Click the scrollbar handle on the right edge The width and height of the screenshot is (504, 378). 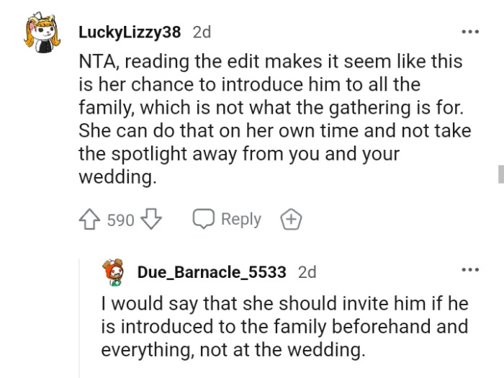point(500,174)
